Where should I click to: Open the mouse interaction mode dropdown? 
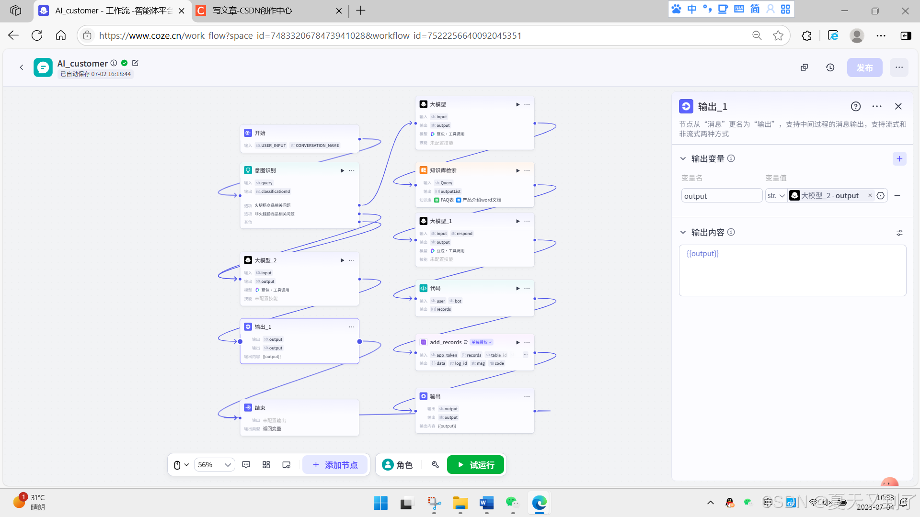coord(181,465)
